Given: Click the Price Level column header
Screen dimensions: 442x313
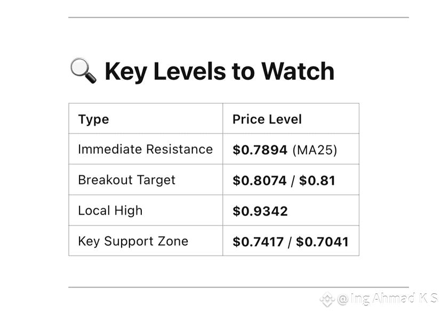Looking at the screenshot, I should click(x=267, y=119).
